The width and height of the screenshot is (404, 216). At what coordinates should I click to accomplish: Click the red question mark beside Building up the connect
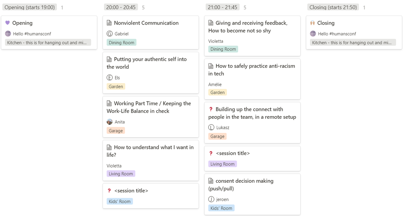point(211,109)
